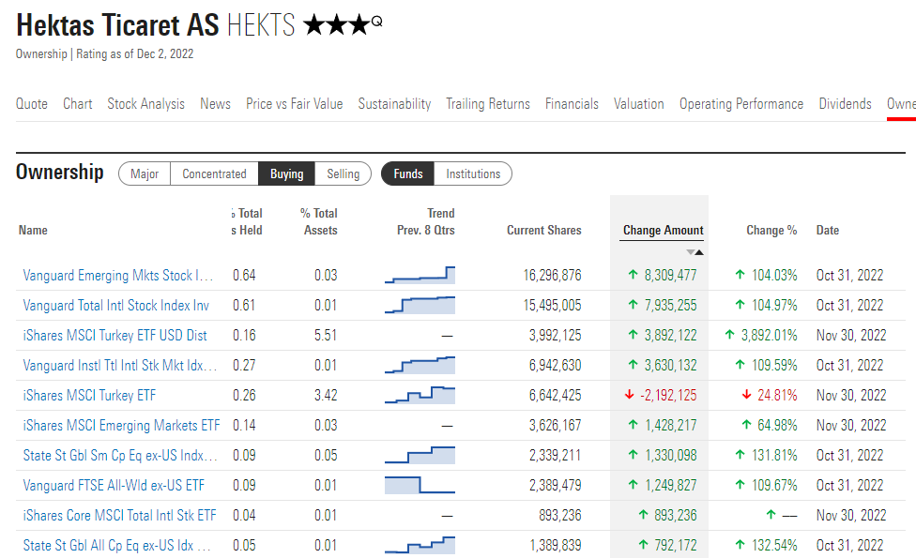Click the HEKTS ticker symbol
Image resolution: width=916 pixels, height=558 pixels.
click(261, 25)
